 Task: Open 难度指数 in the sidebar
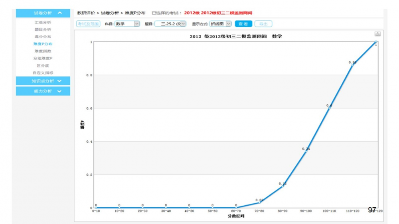pyautogui.click(x=43, y=51)
